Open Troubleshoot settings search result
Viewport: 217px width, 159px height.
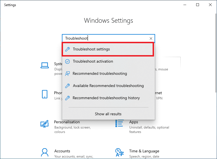click(108, 49)
